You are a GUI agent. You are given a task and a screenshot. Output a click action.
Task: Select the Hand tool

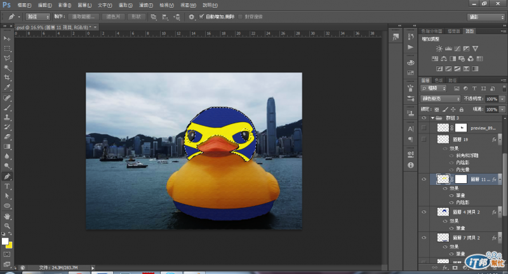point(7,216)
